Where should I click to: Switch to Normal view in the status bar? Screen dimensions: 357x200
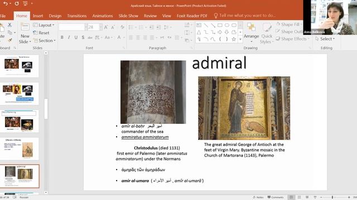point(291,197)
